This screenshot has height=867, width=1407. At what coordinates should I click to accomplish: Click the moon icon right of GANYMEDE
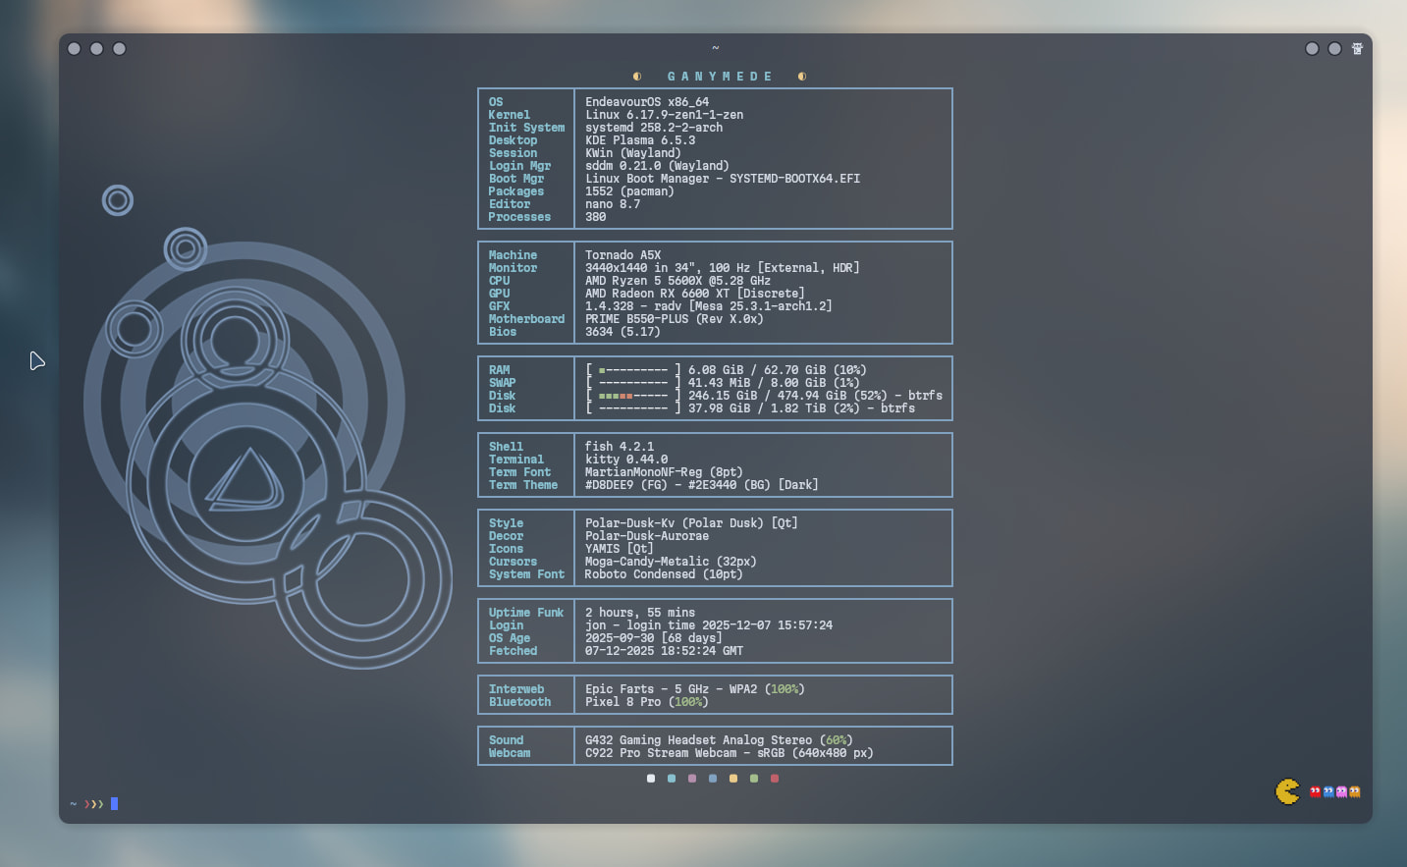coord(802,77)
